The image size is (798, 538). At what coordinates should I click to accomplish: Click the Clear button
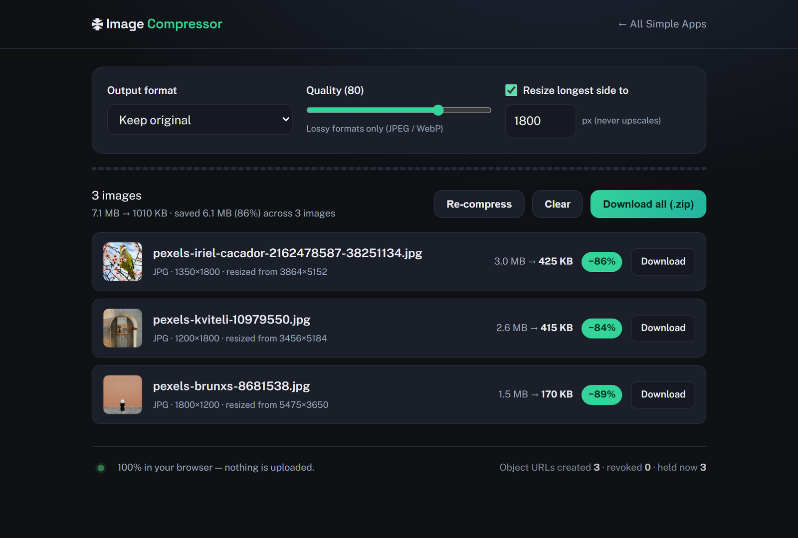coord(557,204)
